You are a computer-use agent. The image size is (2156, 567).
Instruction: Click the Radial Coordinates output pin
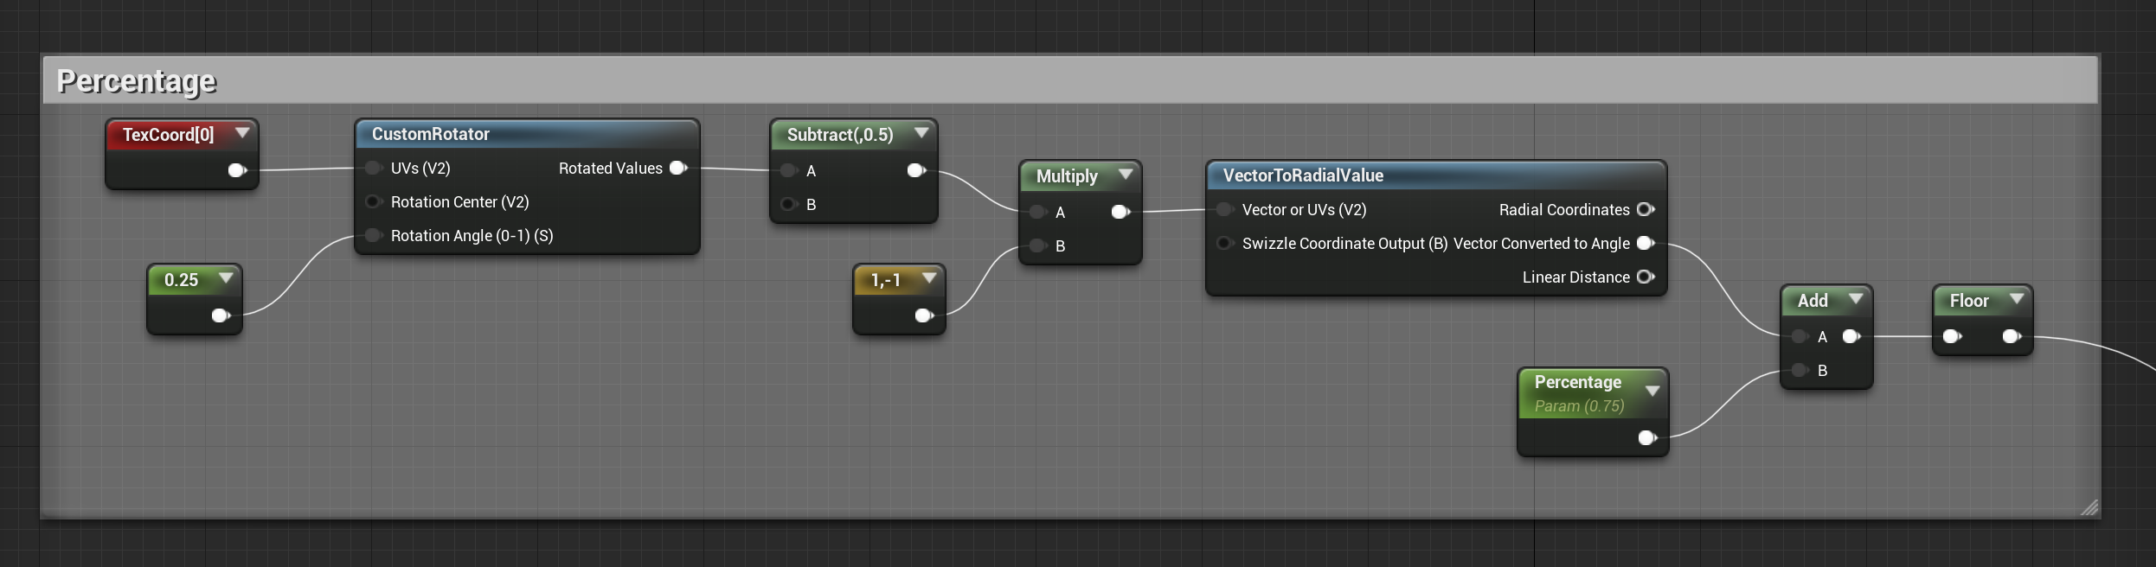pyautogui.click(x=1646, y=209)
